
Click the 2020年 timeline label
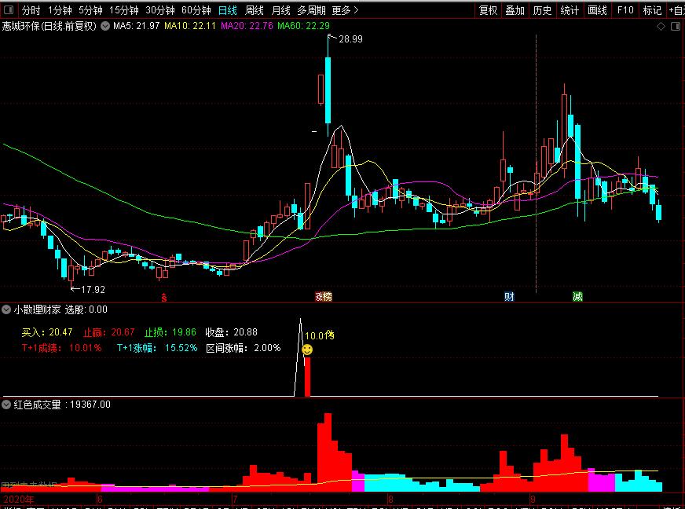point(18,499)
